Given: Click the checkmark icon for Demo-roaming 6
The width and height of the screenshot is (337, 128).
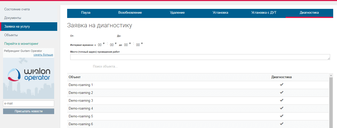Looking at the screenshot, I should (x=282, y=124).
